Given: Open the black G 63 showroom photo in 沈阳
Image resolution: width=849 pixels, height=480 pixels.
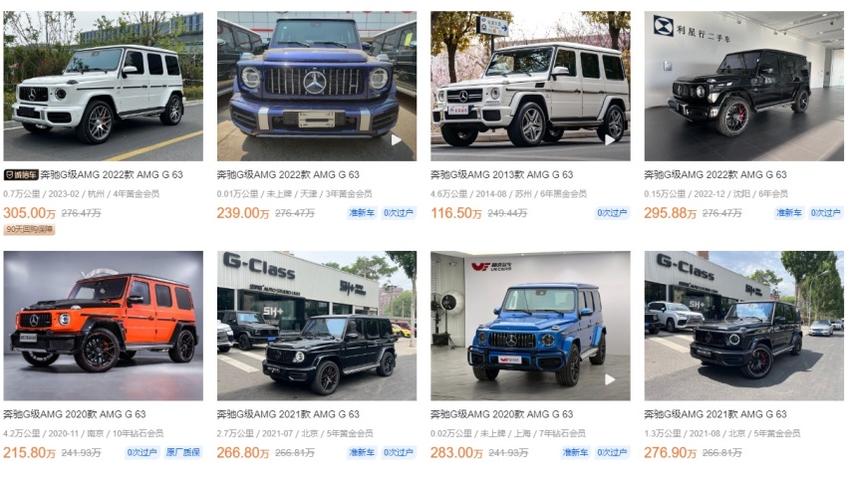Looking at the screenshot, I should click(744, 86).
